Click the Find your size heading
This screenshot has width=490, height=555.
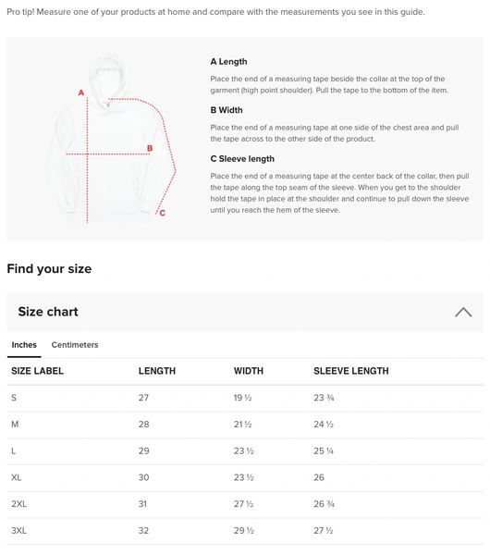pos(49,269)
